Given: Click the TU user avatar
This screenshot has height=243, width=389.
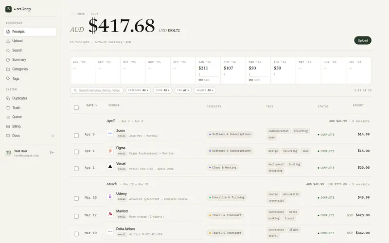Looking at the screenshot, I should tap(8, 153).
